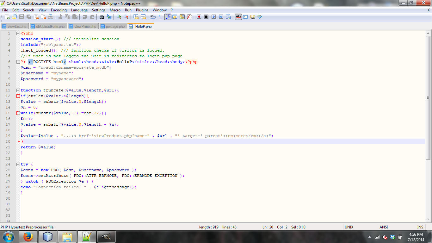Create a new file with toolbar icon
The height and width of the screenshot is (243, 432).
(x=7, y=17)
